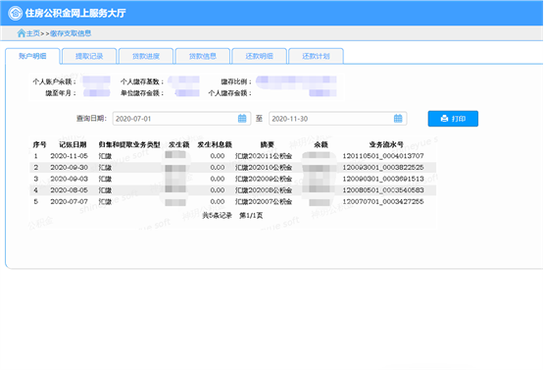Click the 发生额 column header
The image size is (544, 370).
tap(179, 144)
